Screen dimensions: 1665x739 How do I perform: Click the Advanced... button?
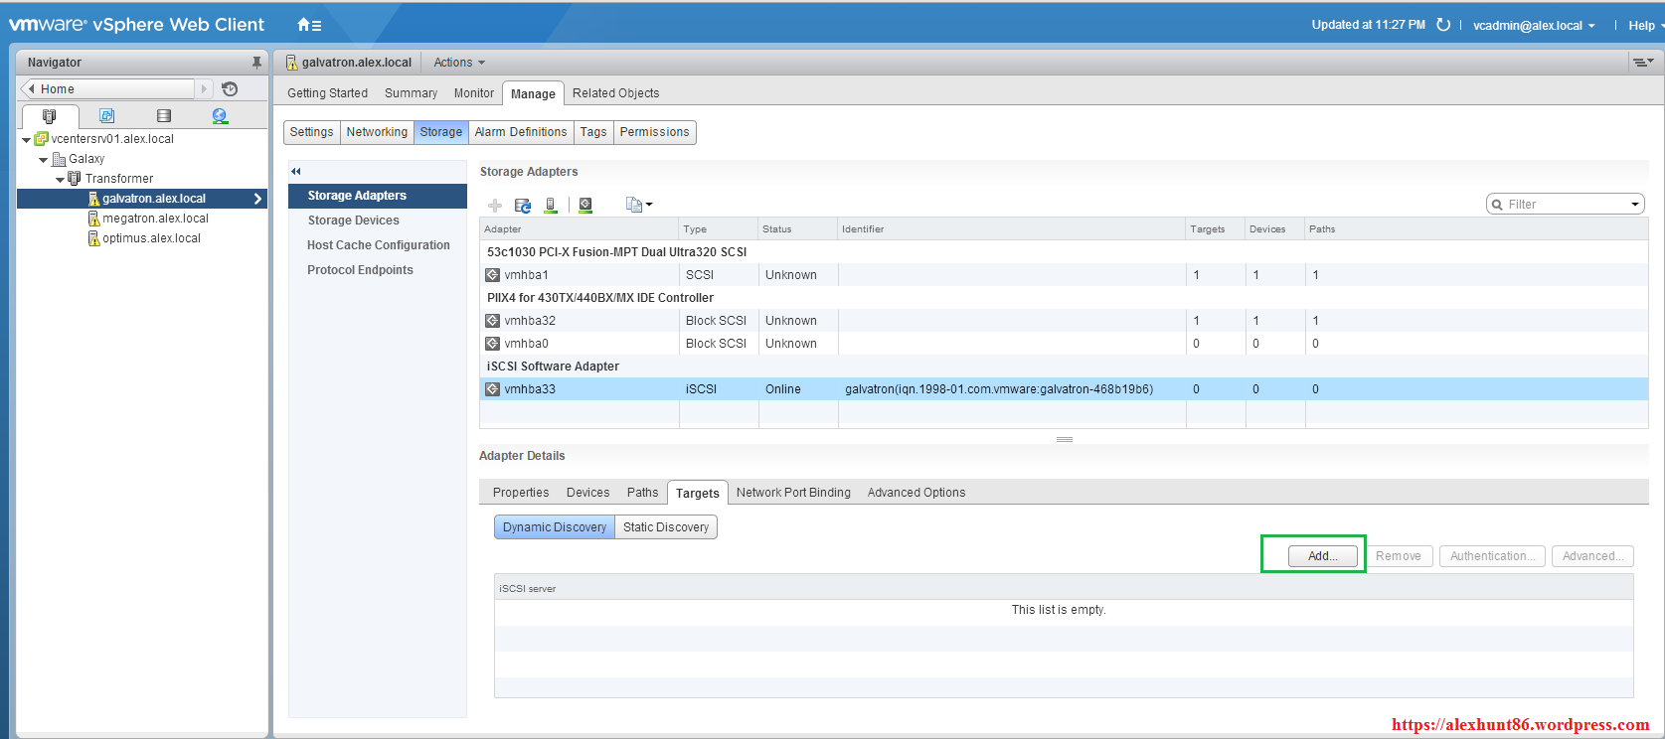(x=1592, y=556)
